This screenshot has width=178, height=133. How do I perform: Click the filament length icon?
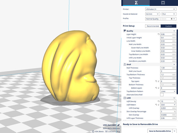106,131
